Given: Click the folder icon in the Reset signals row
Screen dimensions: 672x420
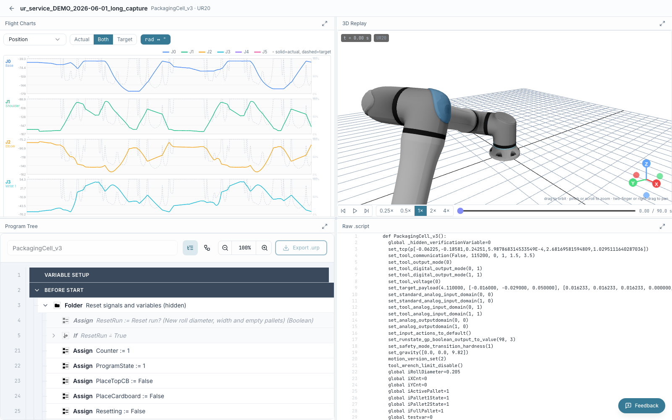Looking at the screenshot, I should pyautogui.click(x=57, y=305).
